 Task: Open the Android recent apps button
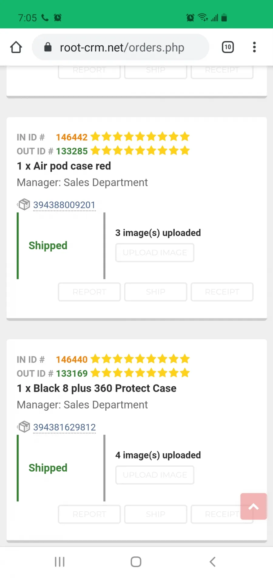point(60,562)
